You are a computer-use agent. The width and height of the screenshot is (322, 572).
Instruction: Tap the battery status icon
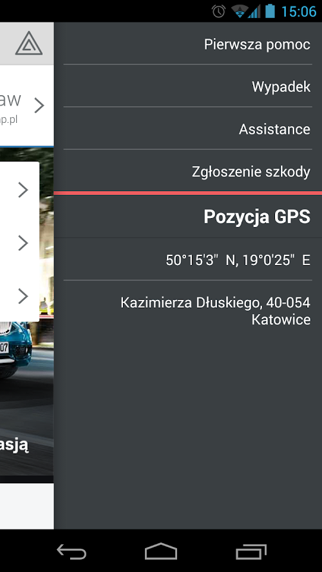pyautogui.click(x=270, y=11)
